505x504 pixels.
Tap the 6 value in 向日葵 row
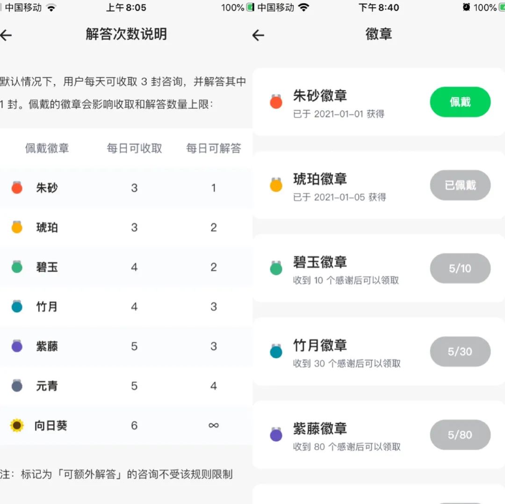point(134,425)
